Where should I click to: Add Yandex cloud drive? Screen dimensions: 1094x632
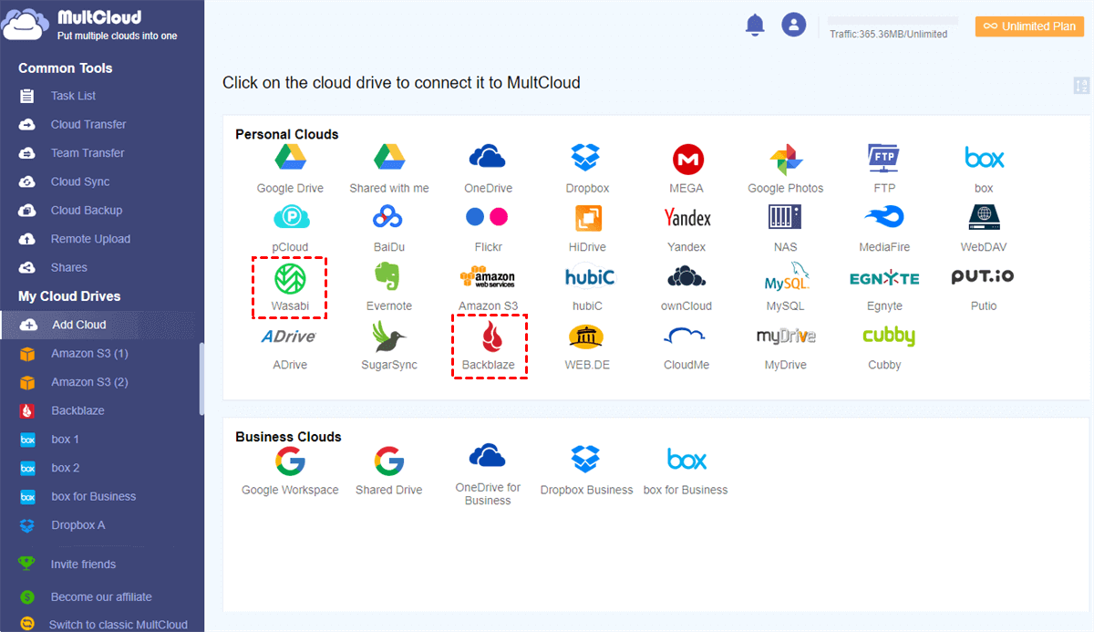[x=686, y=217]
